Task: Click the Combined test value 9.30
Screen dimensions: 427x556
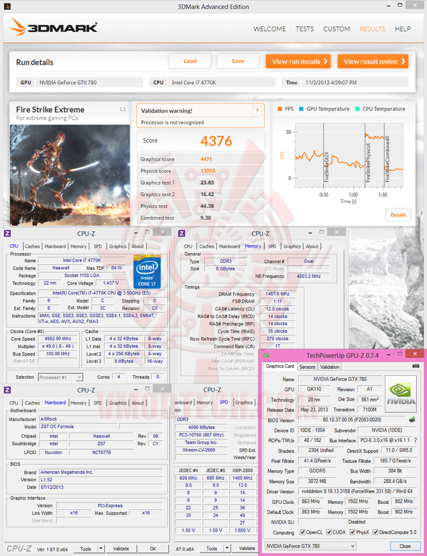Action: coord(206,218)
